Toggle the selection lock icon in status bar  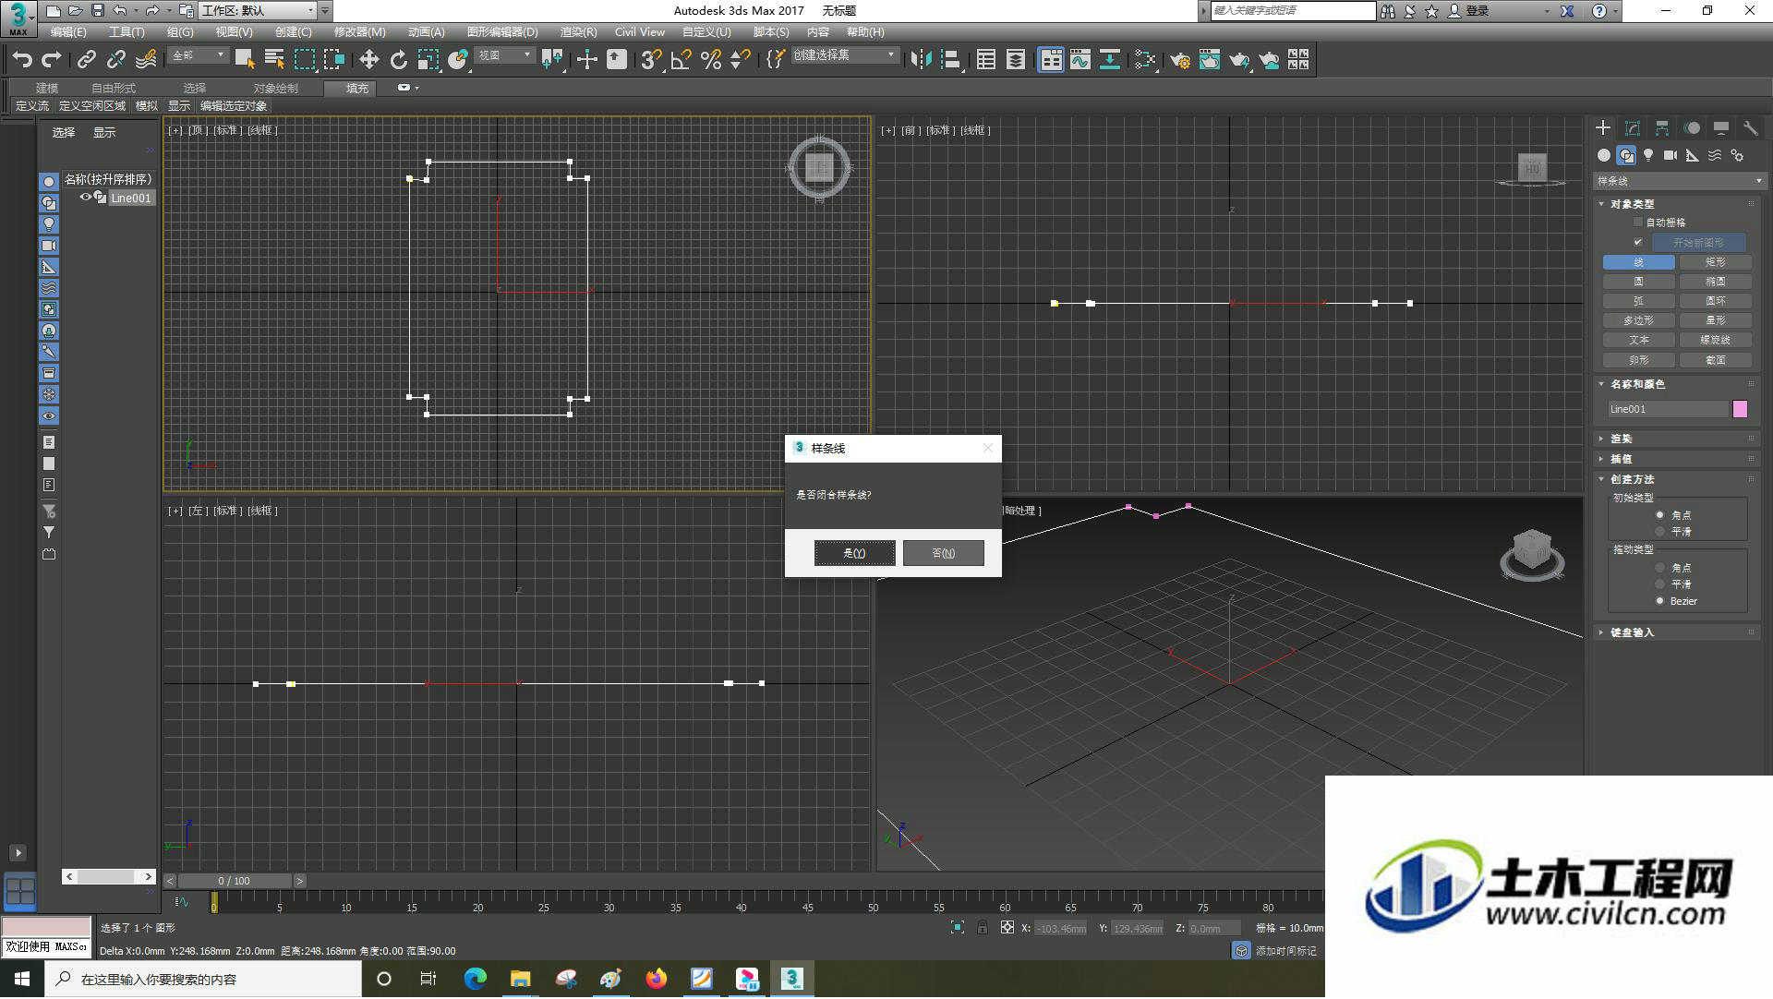click(x=983, y=929)
